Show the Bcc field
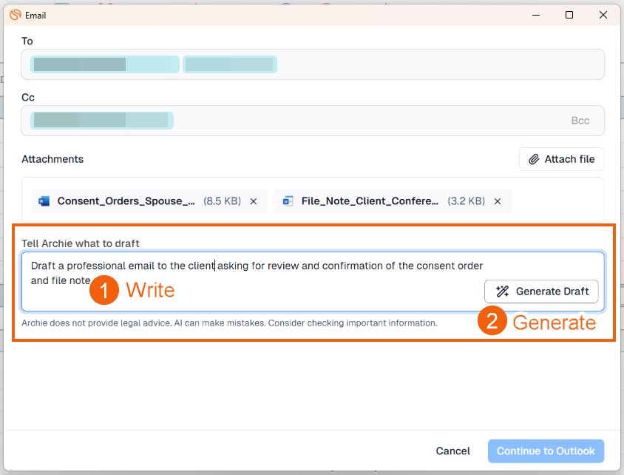 (x=580, y=121)
